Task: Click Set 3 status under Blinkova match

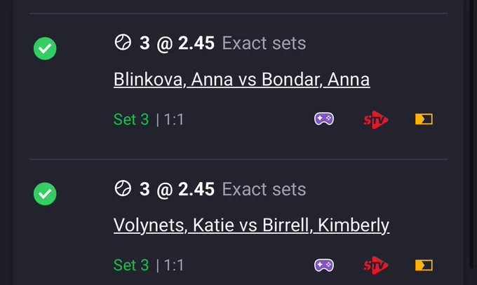Action: pos(131,119)
